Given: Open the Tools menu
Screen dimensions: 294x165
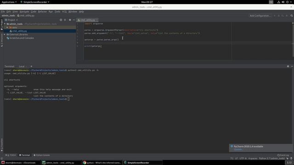Looking at the screenshot, I should pyautogui.click(x=57, y=11).
